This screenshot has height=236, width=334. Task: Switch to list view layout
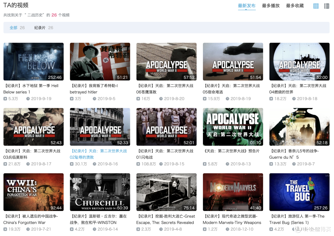pyautogui.click(x=327, y=6)
